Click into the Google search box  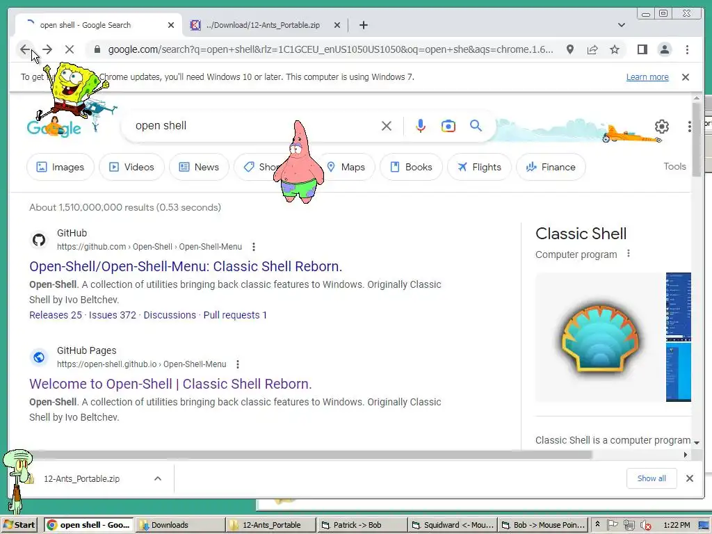click(254, 126)
